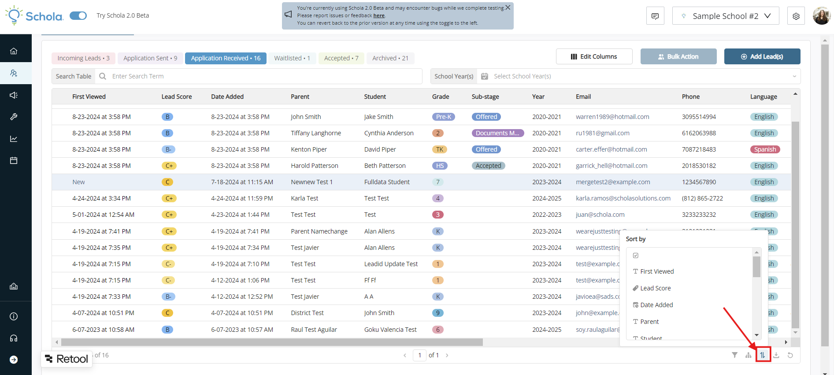Sort by Parent option
The image size is (834, 375).
(x=689, y=322)
